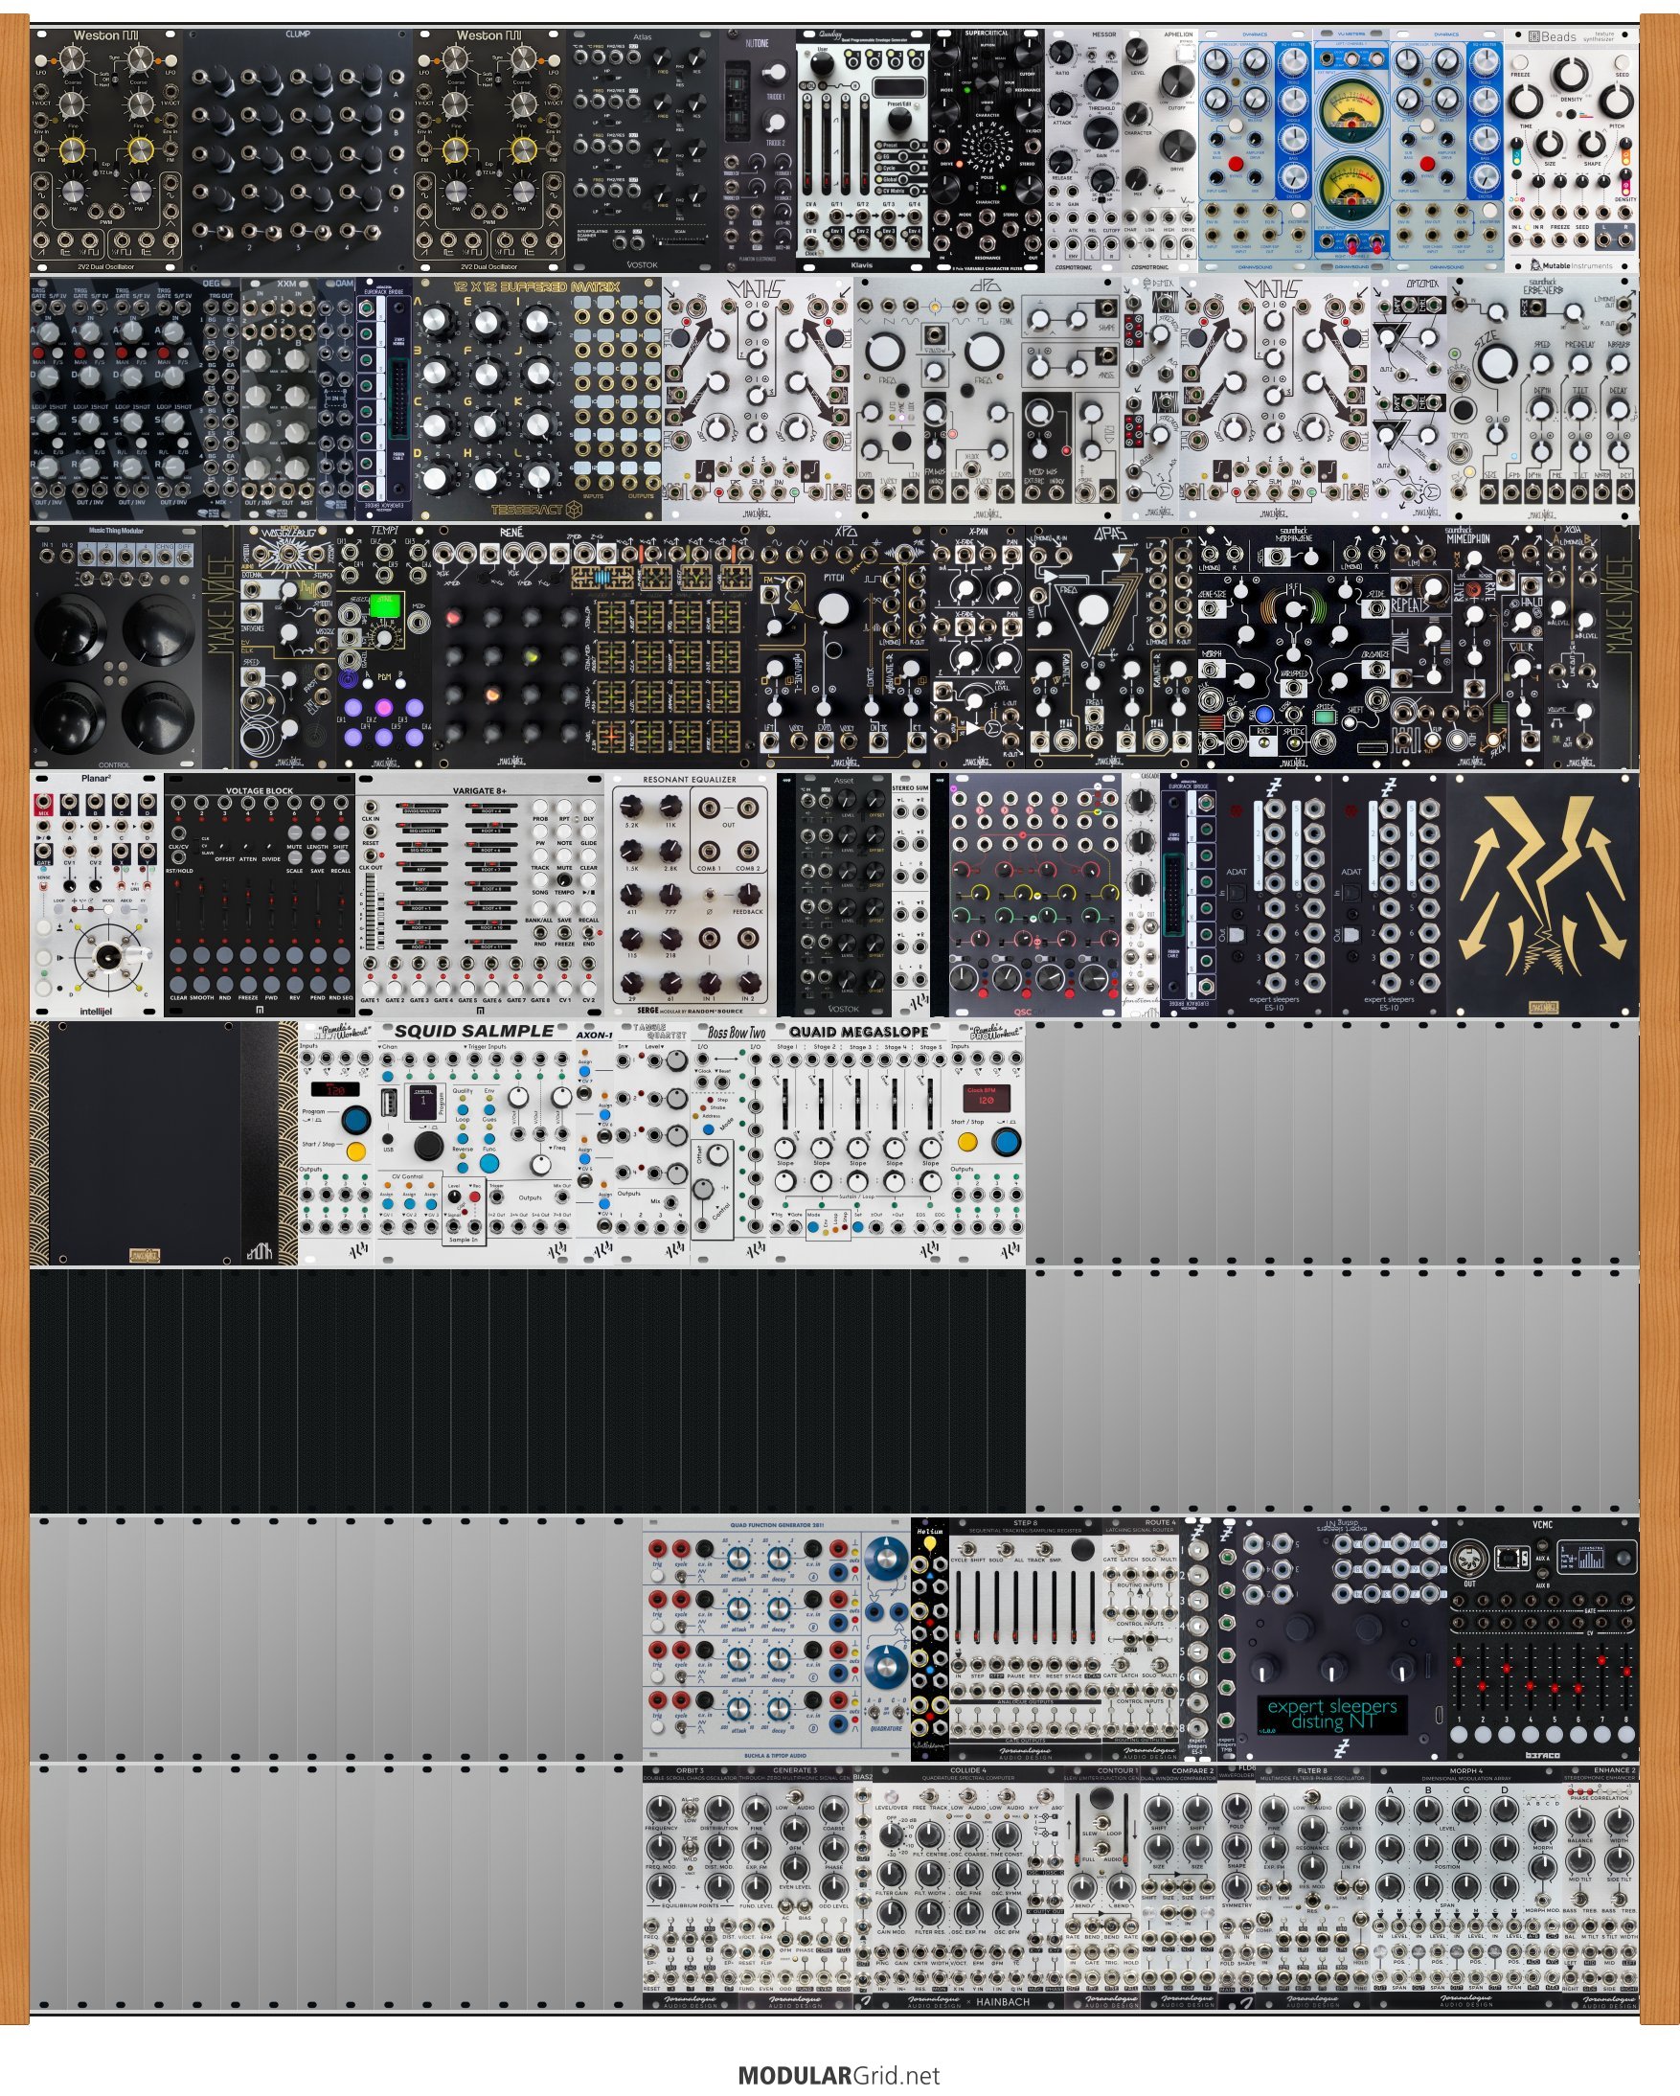
Task: Select the Varigate 8+ module
Action: coord(480,895)
